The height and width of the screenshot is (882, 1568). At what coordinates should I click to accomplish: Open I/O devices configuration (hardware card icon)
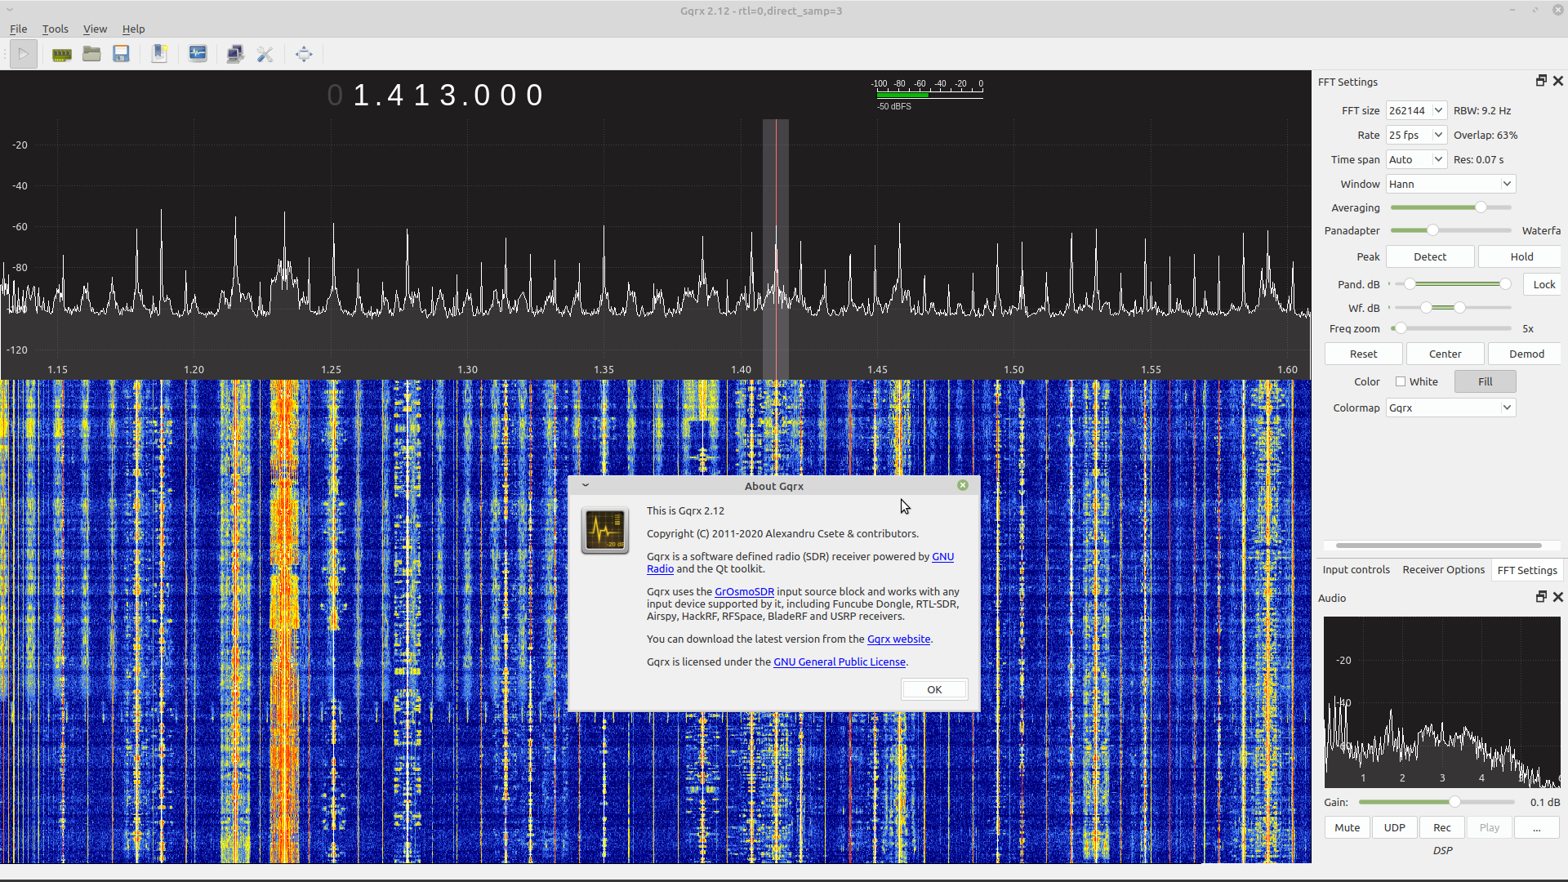point(61,55)
